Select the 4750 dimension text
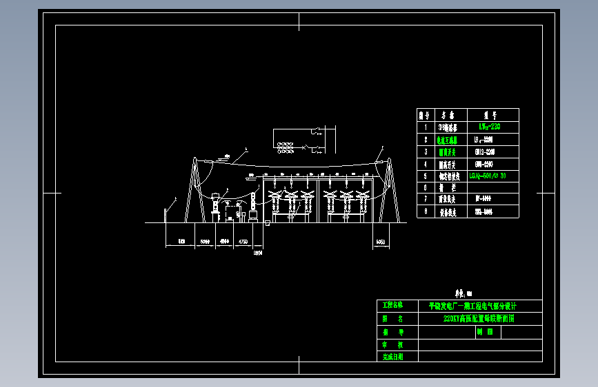The height and width of the screenshot is (387, 598). (243, 242)
